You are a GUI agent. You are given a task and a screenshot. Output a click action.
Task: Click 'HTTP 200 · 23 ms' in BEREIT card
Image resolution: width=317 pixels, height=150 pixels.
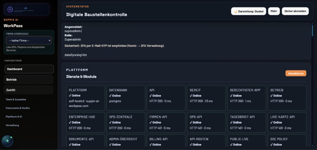201,101
